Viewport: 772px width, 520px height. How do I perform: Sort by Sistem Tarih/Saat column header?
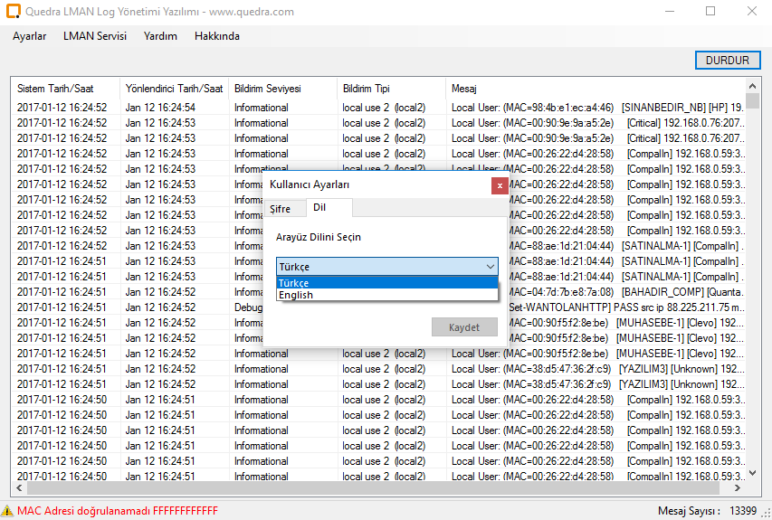coord(56,89)
